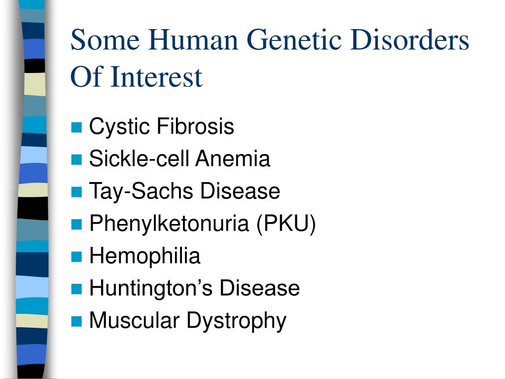Click the Tay-Sachs Disease list item
505x379 pixels.
184,191
